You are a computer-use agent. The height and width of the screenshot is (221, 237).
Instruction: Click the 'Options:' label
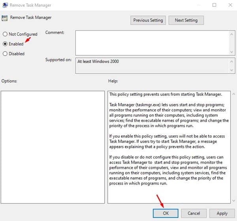tap(9, 81)
